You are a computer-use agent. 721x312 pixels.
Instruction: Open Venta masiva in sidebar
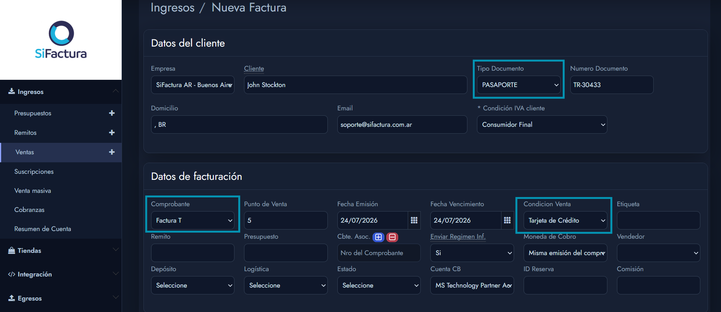pyautogui.click(x=33, y=191)
